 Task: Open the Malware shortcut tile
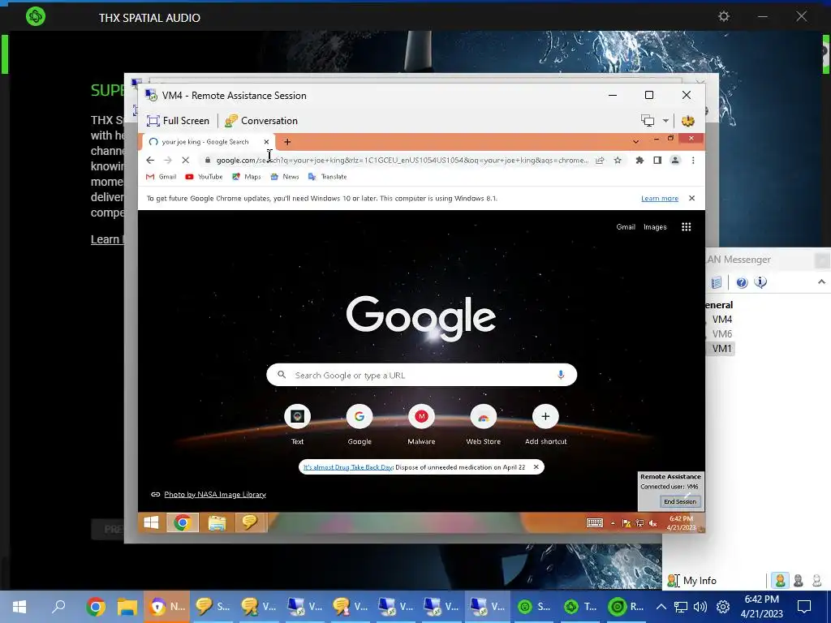coord(421,424)
